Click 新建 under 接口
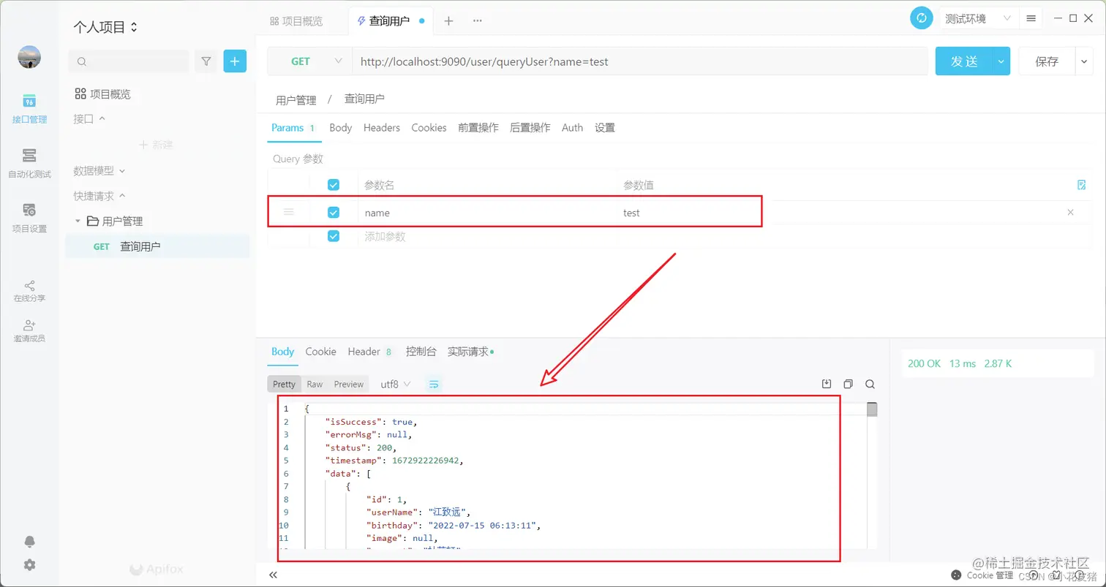 tap(156, 145)
